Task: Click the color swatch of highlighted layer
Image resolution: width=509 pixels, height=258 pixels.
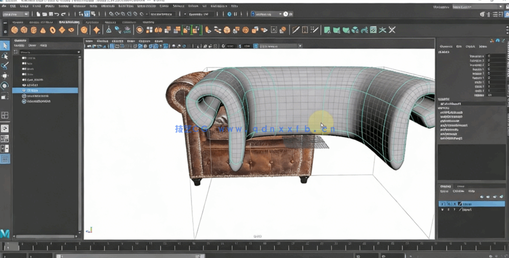Action: point(460,204)
